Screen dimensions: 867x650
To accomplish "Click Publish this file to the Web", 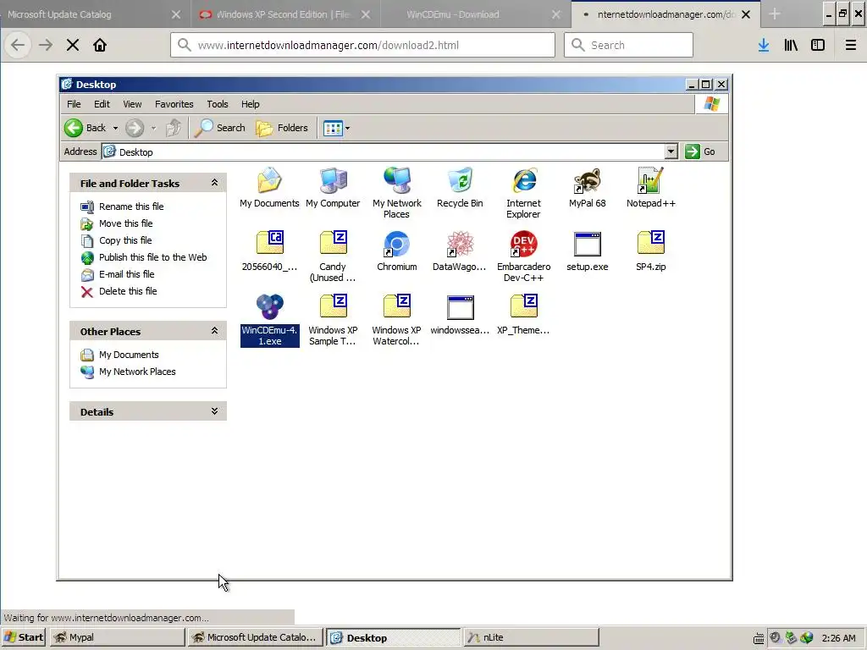I will click(x=152, y=257).
